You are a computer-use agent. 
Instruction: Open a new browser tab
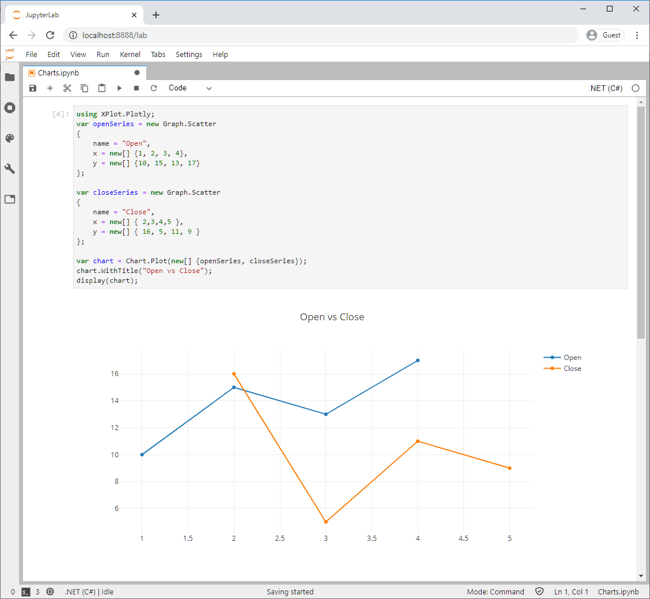(x=156, y=15)
